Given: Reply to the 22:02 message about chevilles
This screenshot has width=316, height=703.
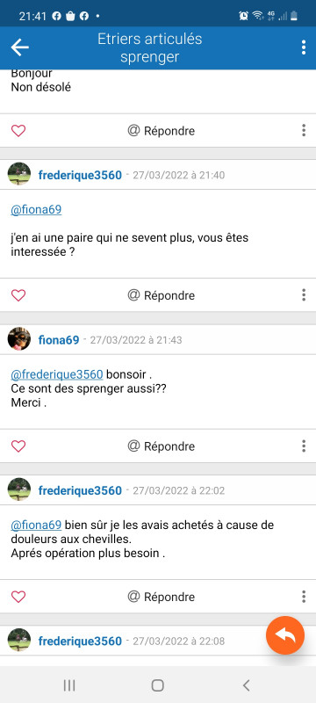Looking at the screenshot, I should point(162,597).
